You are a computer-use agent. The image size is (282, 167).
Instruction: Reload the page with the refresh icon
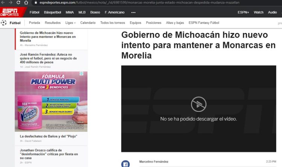[x=18, y=3]
